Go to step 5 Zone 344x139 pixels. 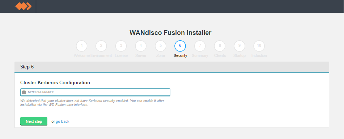tap(161, 46)
